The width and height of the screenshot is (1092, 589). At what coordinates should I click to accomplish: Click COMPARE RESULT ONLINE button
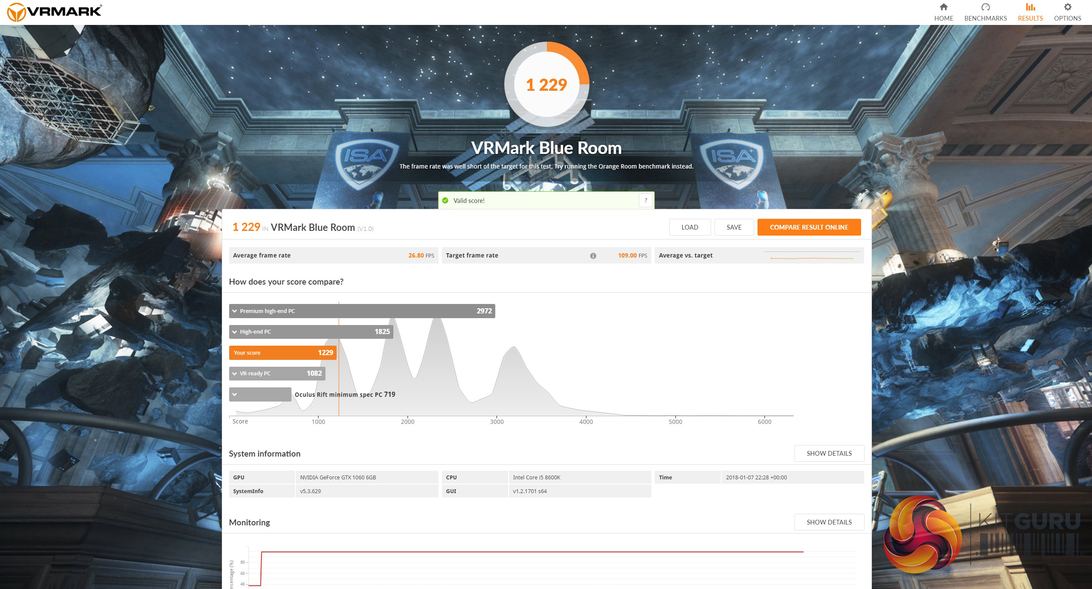tap(809, 227)
